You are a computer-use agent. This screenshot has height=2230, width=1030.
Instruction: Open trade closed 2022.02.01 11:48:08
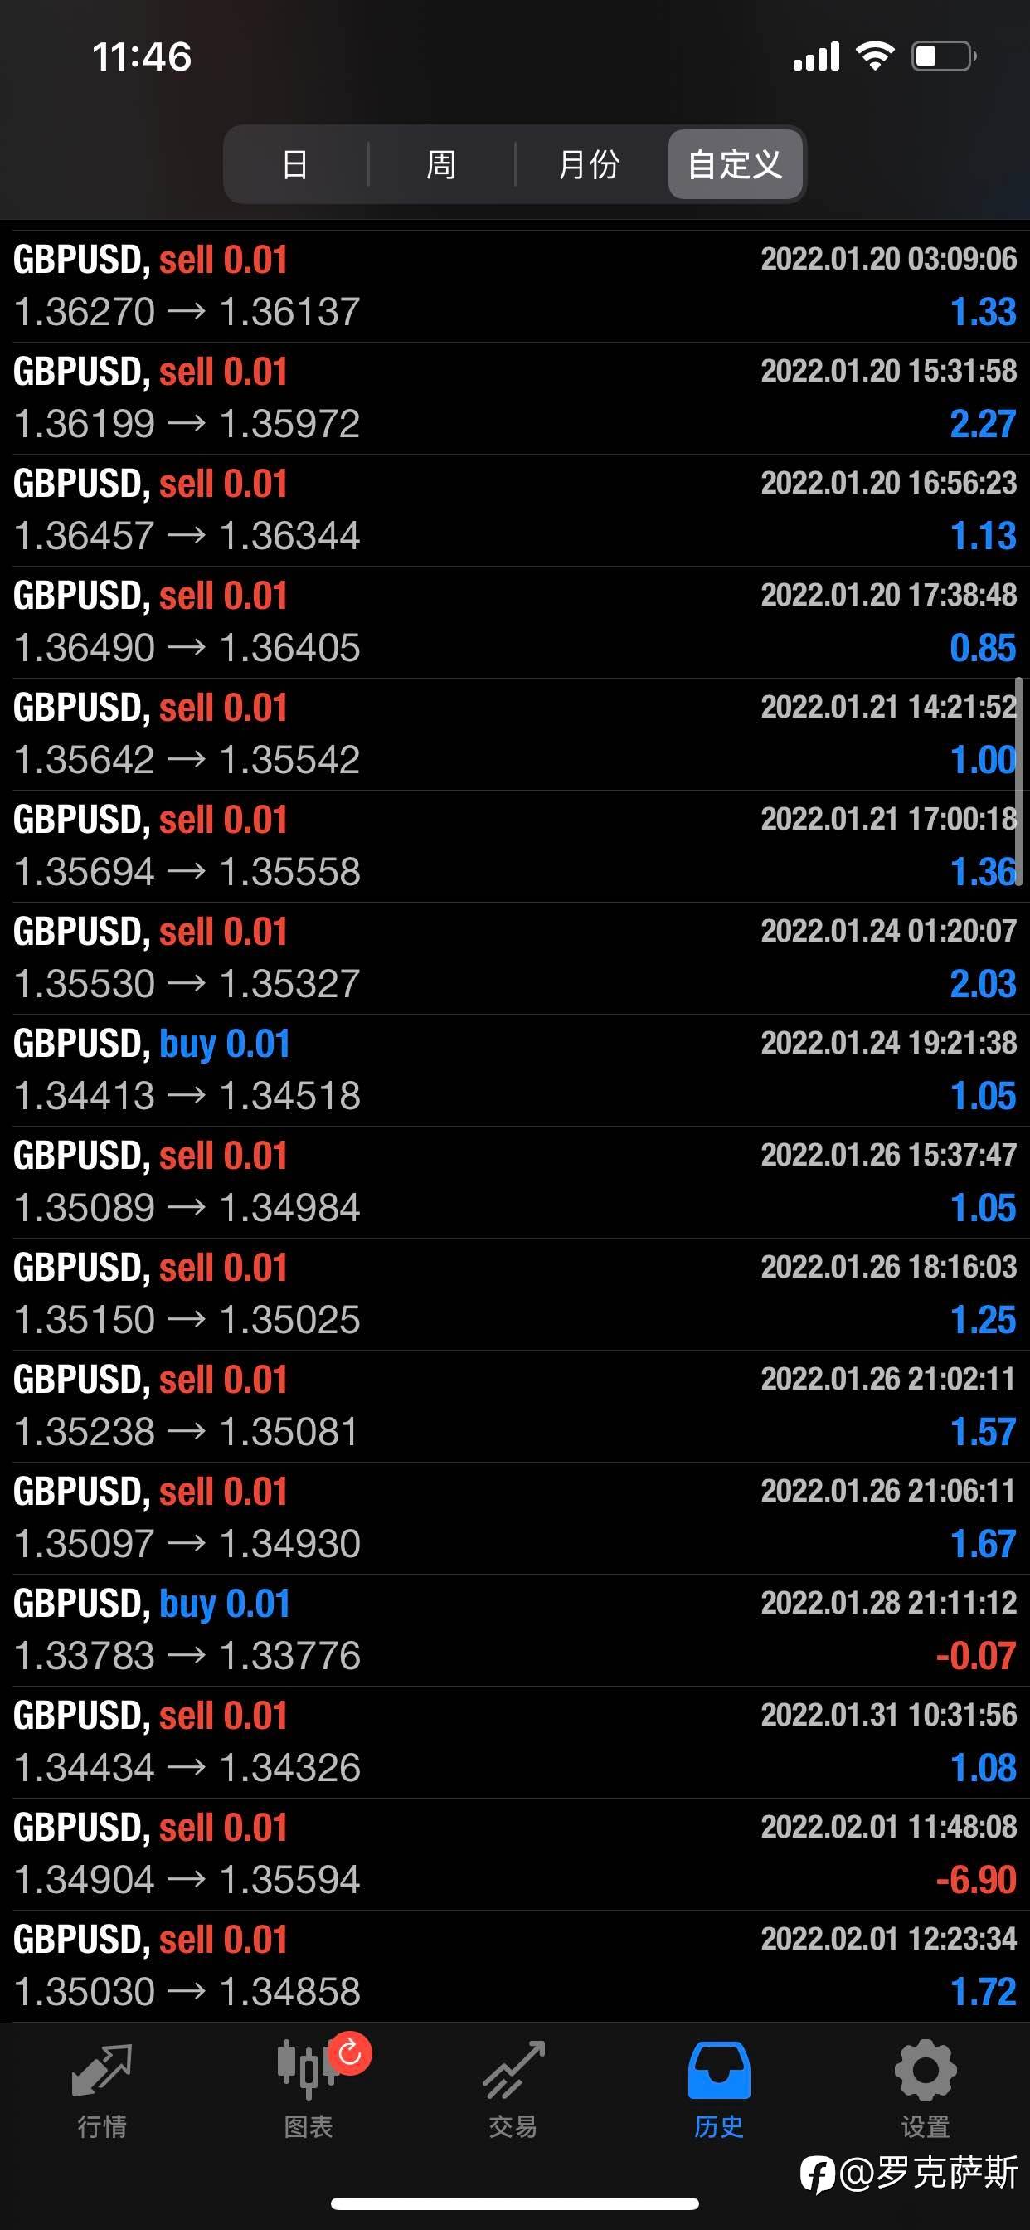pos(515,1854)
